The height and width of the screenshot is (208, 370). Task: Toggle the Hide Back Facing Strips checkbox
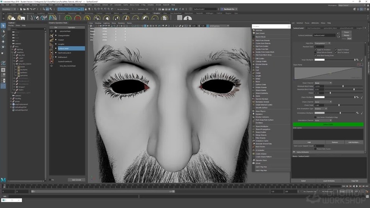tap(316, 55)
